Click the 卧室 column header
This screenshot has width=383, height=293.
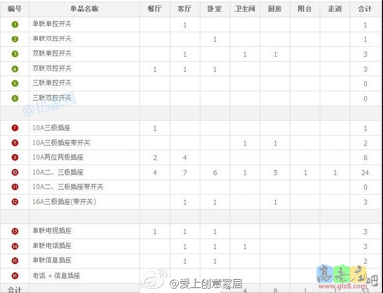215,9
